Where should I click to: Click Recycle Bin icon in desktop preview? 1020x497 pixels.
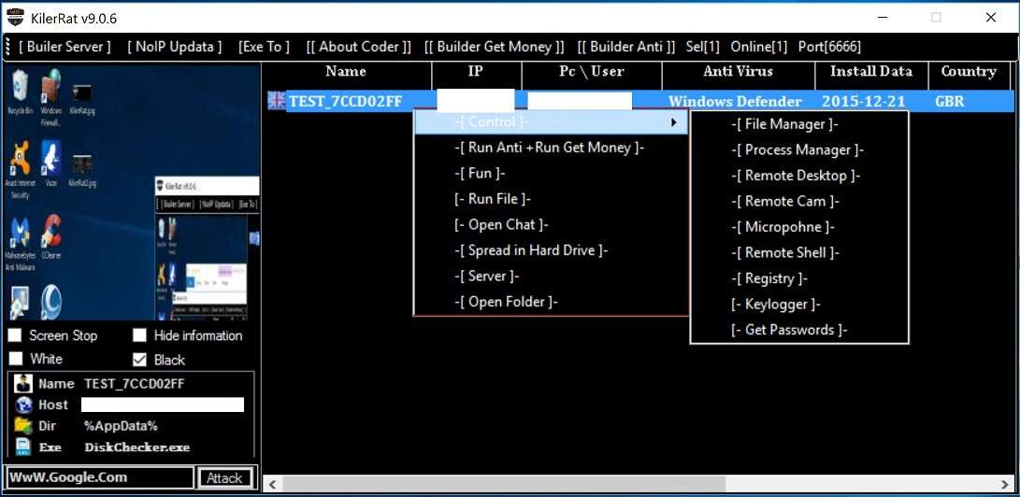pos(19,84)
